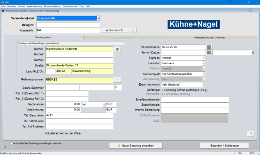Click the next page arrow button
260x155 pixels.
251,133
